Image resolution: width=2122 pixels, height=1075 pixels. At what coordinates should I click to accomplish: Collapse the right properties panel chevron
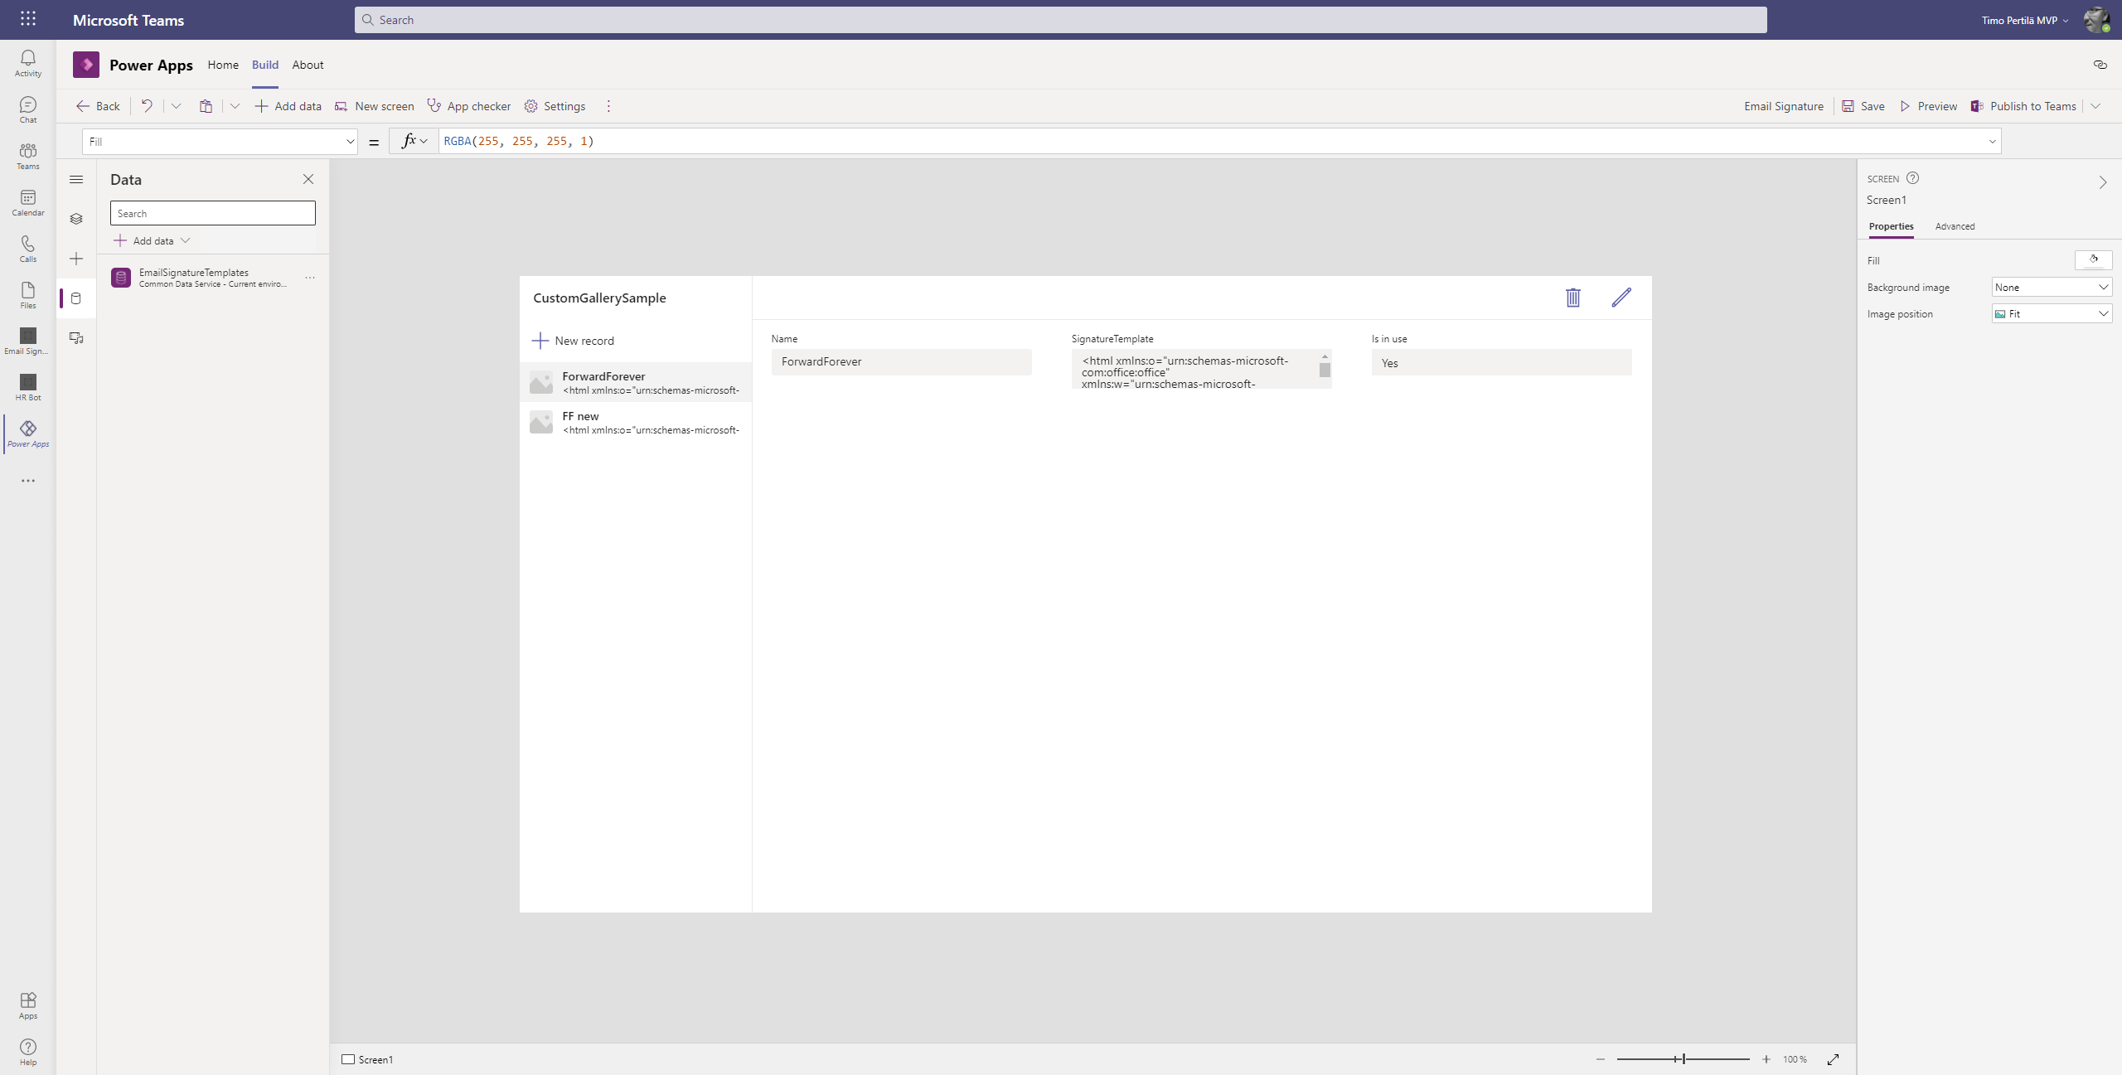(x=2103, y=182)
